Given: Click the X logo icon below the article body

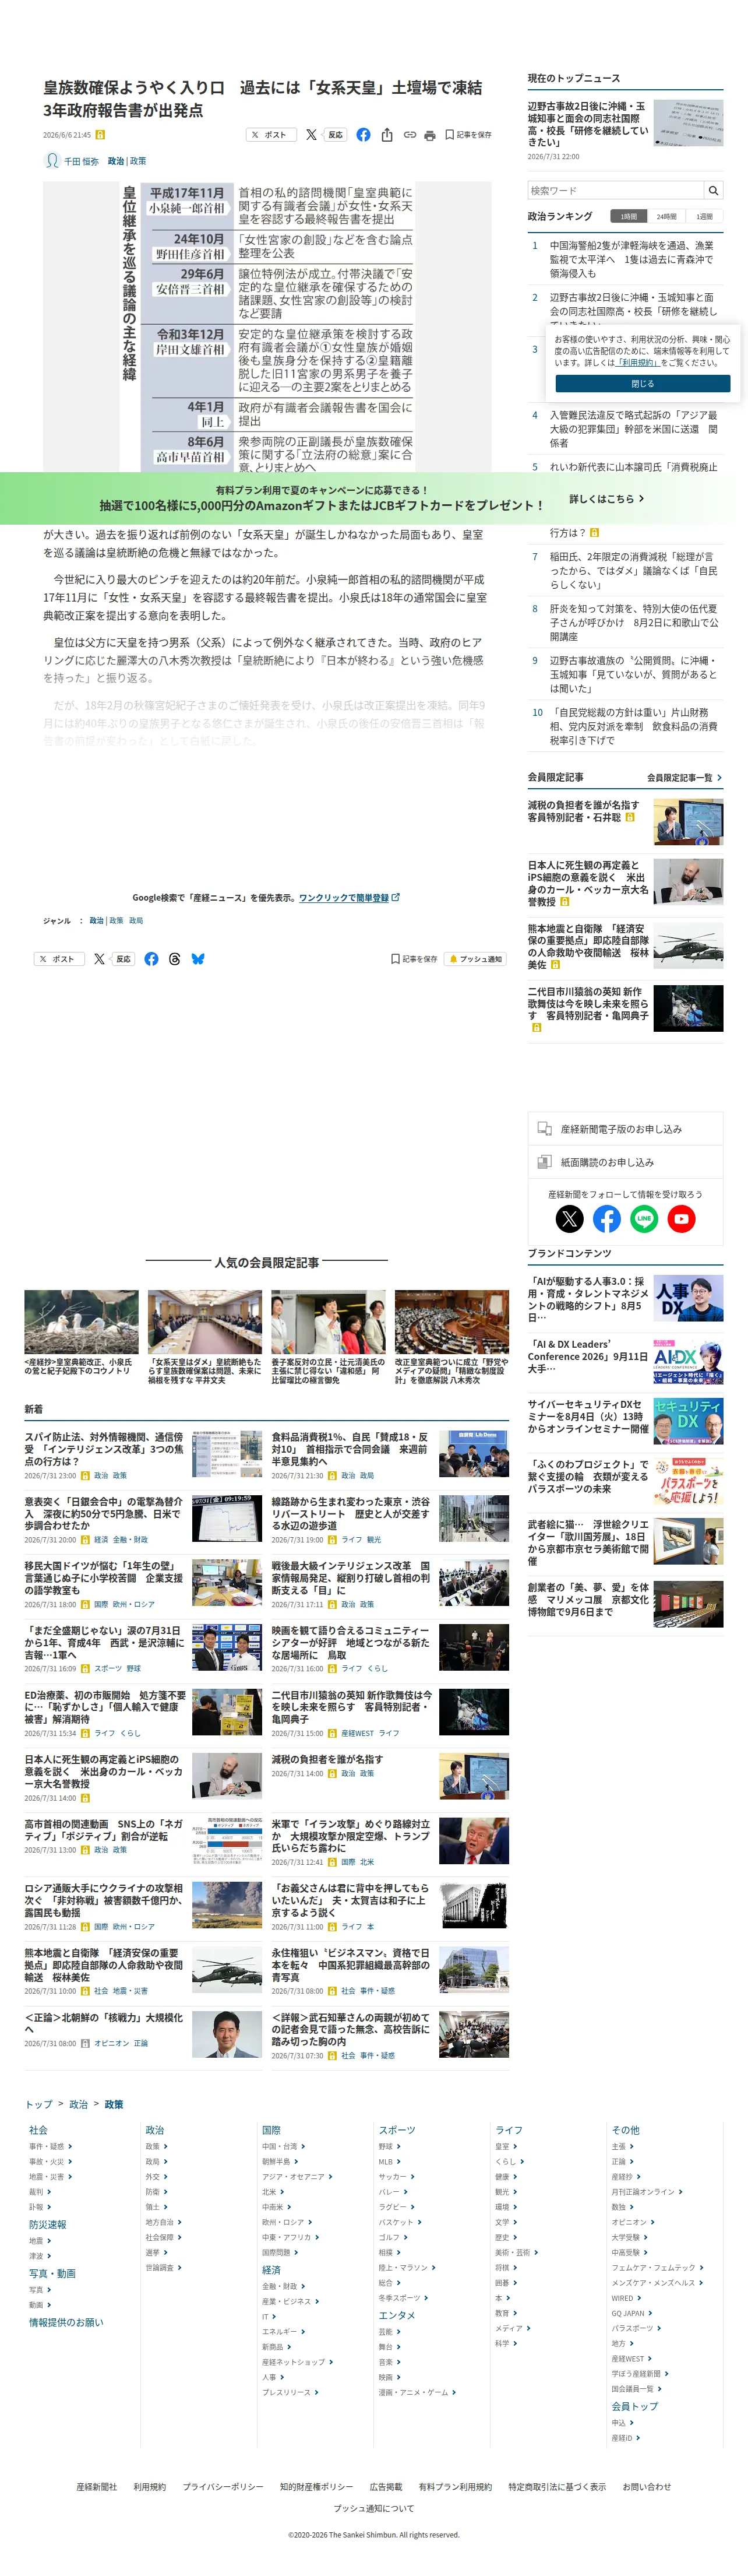Looking at the screenshot, I should tap(99, 958).
